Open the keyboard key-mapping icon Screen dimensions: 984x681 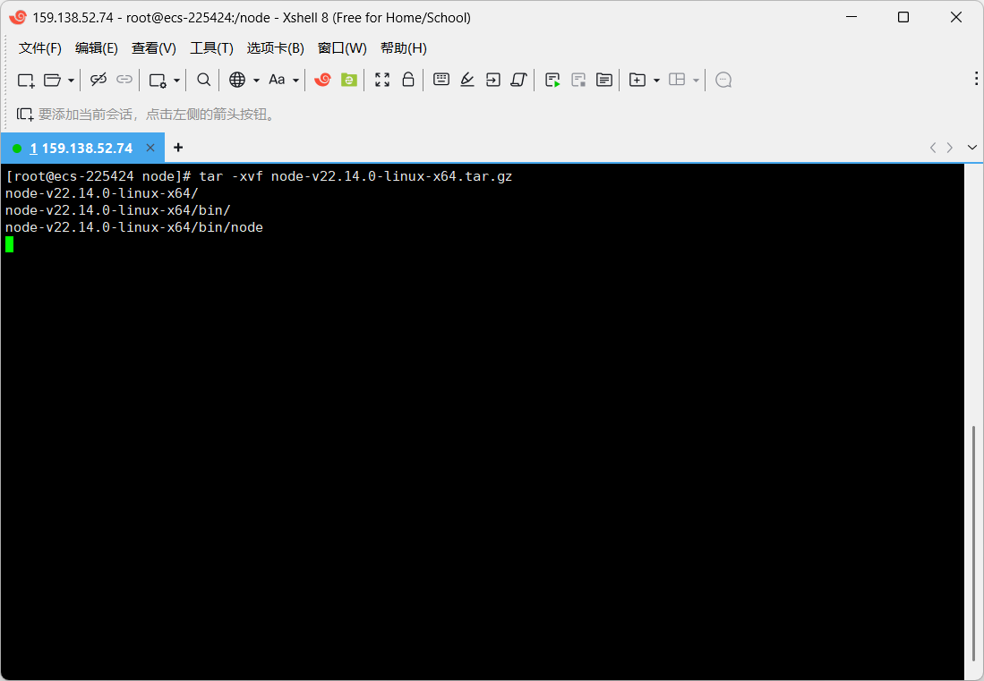pos(441,79)
